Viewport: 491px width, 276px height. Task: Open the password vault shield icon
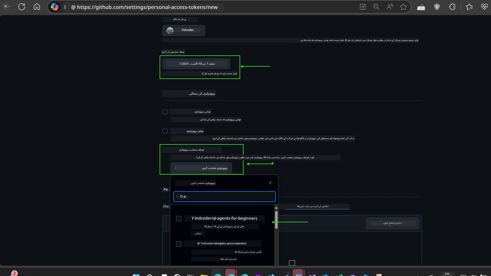pyautogui.click(x=437, y=7)
